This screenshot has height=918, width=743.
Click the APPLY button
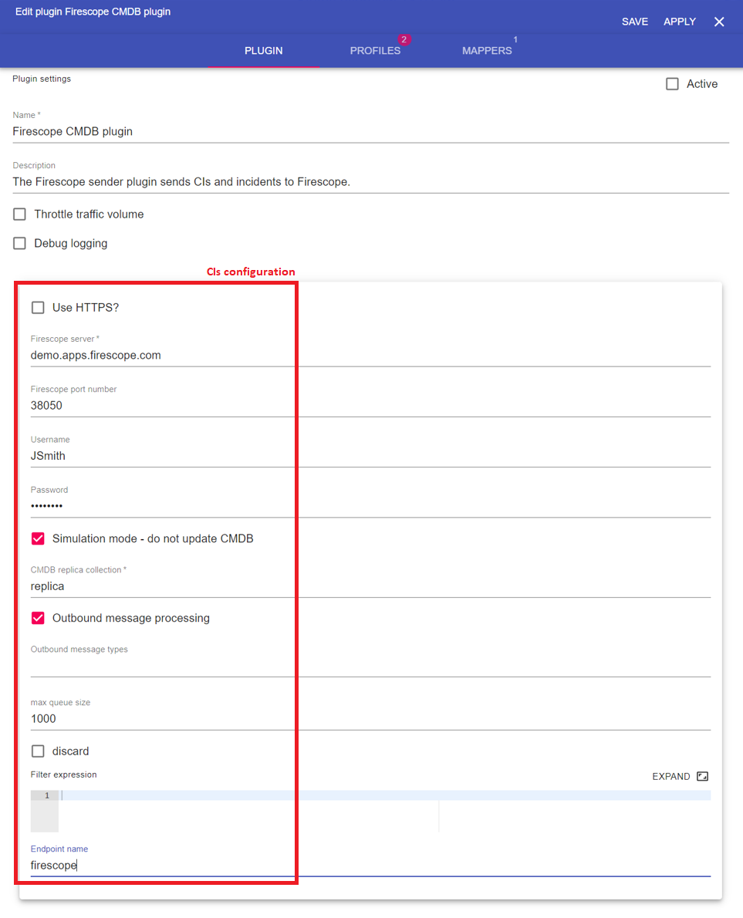pyautogui.click(x=680, y=22)
